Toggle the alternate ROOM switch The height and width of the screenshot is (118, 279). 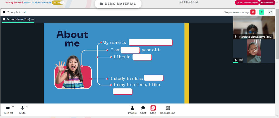(x=58, y=3)
